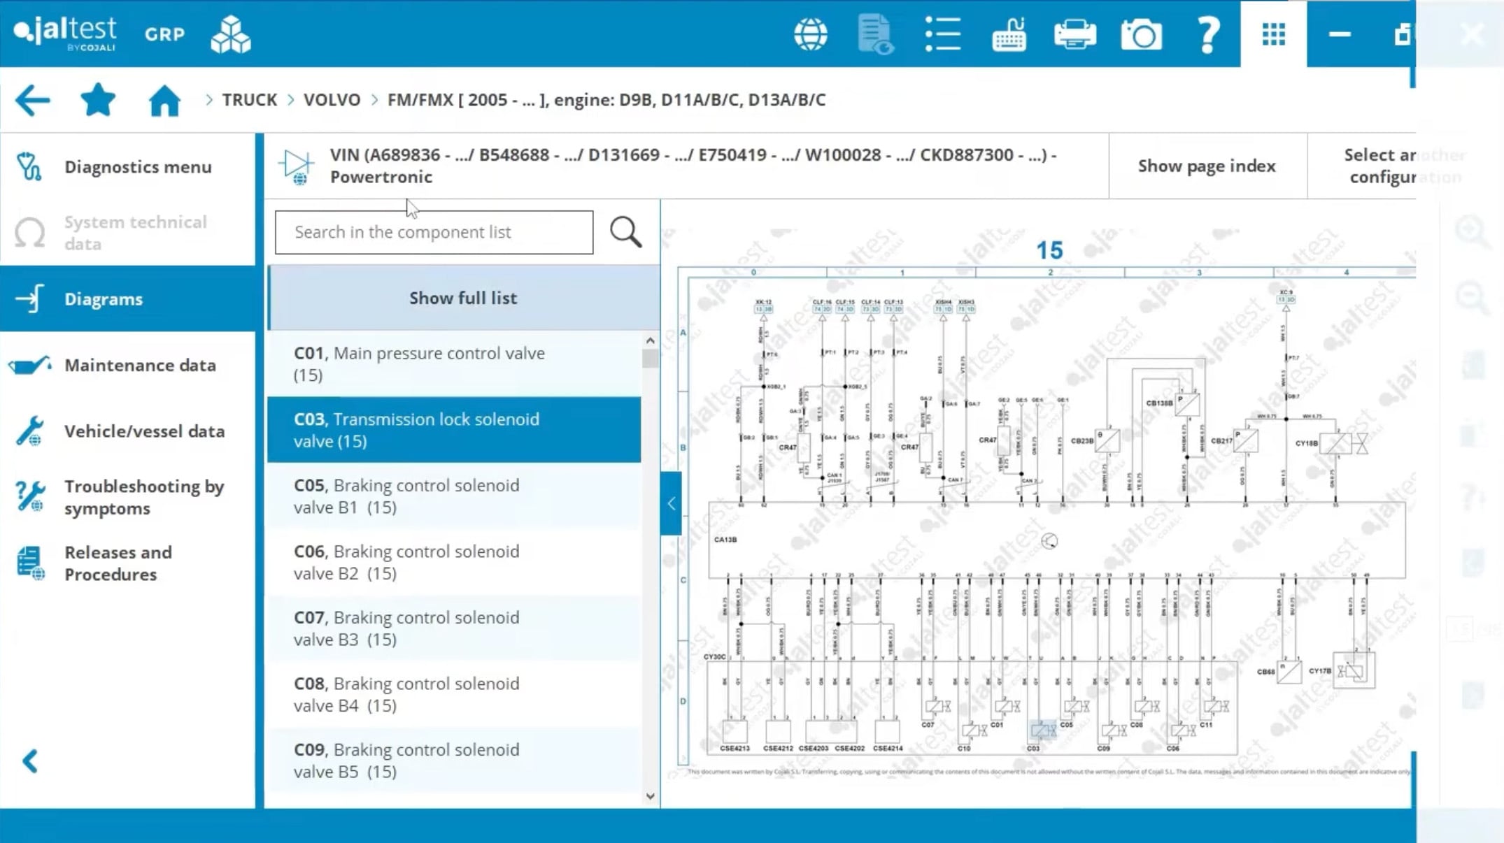Click the Powertronic diagram icon
The image size is (1504, 843).
[297, 166]
